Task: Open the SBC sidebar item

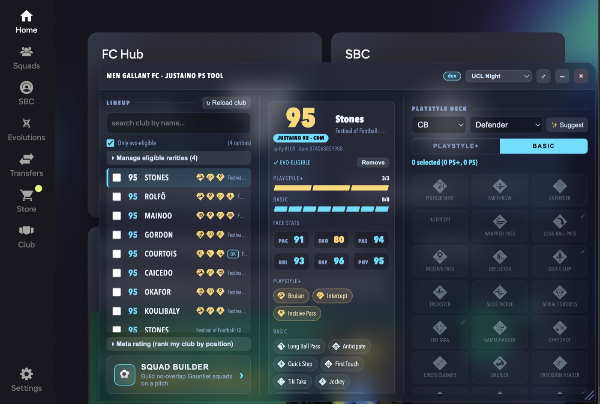Action: coord(26,93)
